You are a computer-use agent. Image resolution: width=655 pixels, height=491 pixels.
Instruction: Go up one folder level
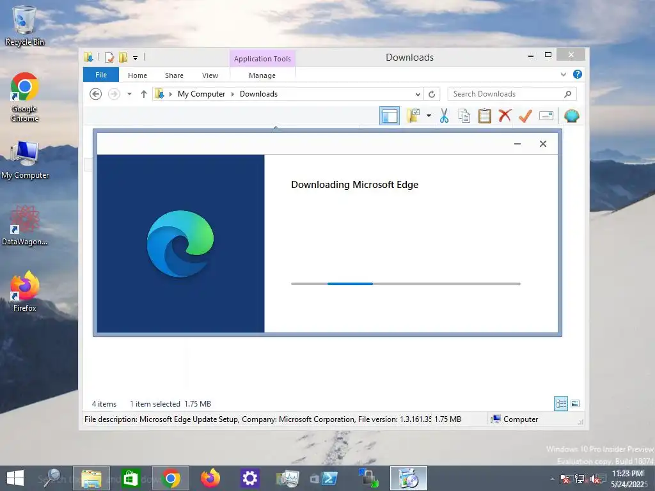tap(144, 94)
